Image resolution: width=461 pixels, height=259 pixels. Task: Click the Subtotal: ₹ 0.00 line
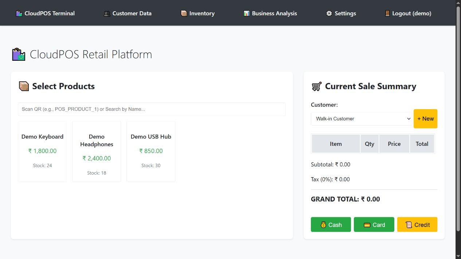(331, 164)
